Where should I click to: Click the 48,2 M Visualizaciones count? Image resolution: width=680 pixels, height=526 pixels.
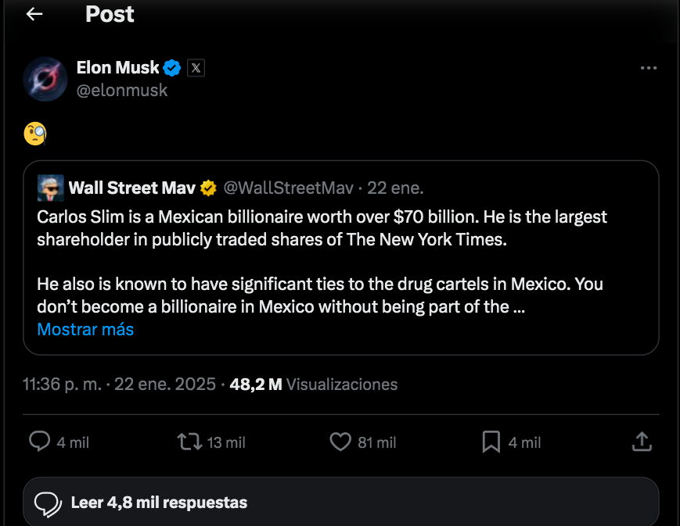pyautogui.click(x=314, y=385)
